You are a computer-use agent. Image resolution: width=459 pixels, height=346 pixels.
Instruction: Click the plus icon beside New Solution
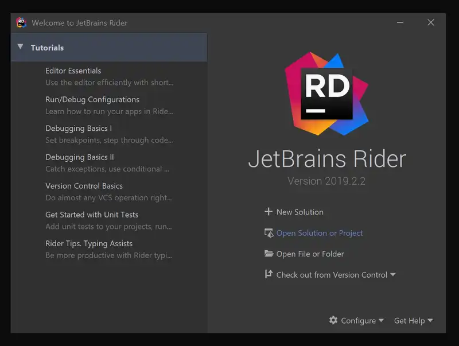coord(268,212)
